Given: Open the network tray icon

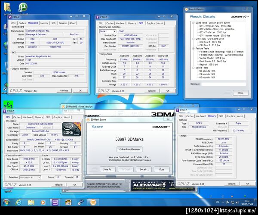Looking at the screenshot, I should pyautogui.click(x=233, y=203).
